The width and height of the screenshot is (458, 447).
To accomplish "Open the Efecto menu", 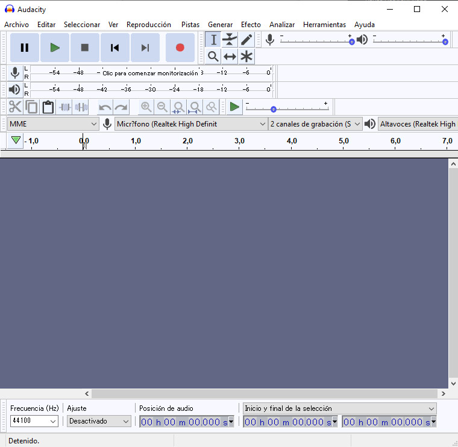I will click(251, 25).
